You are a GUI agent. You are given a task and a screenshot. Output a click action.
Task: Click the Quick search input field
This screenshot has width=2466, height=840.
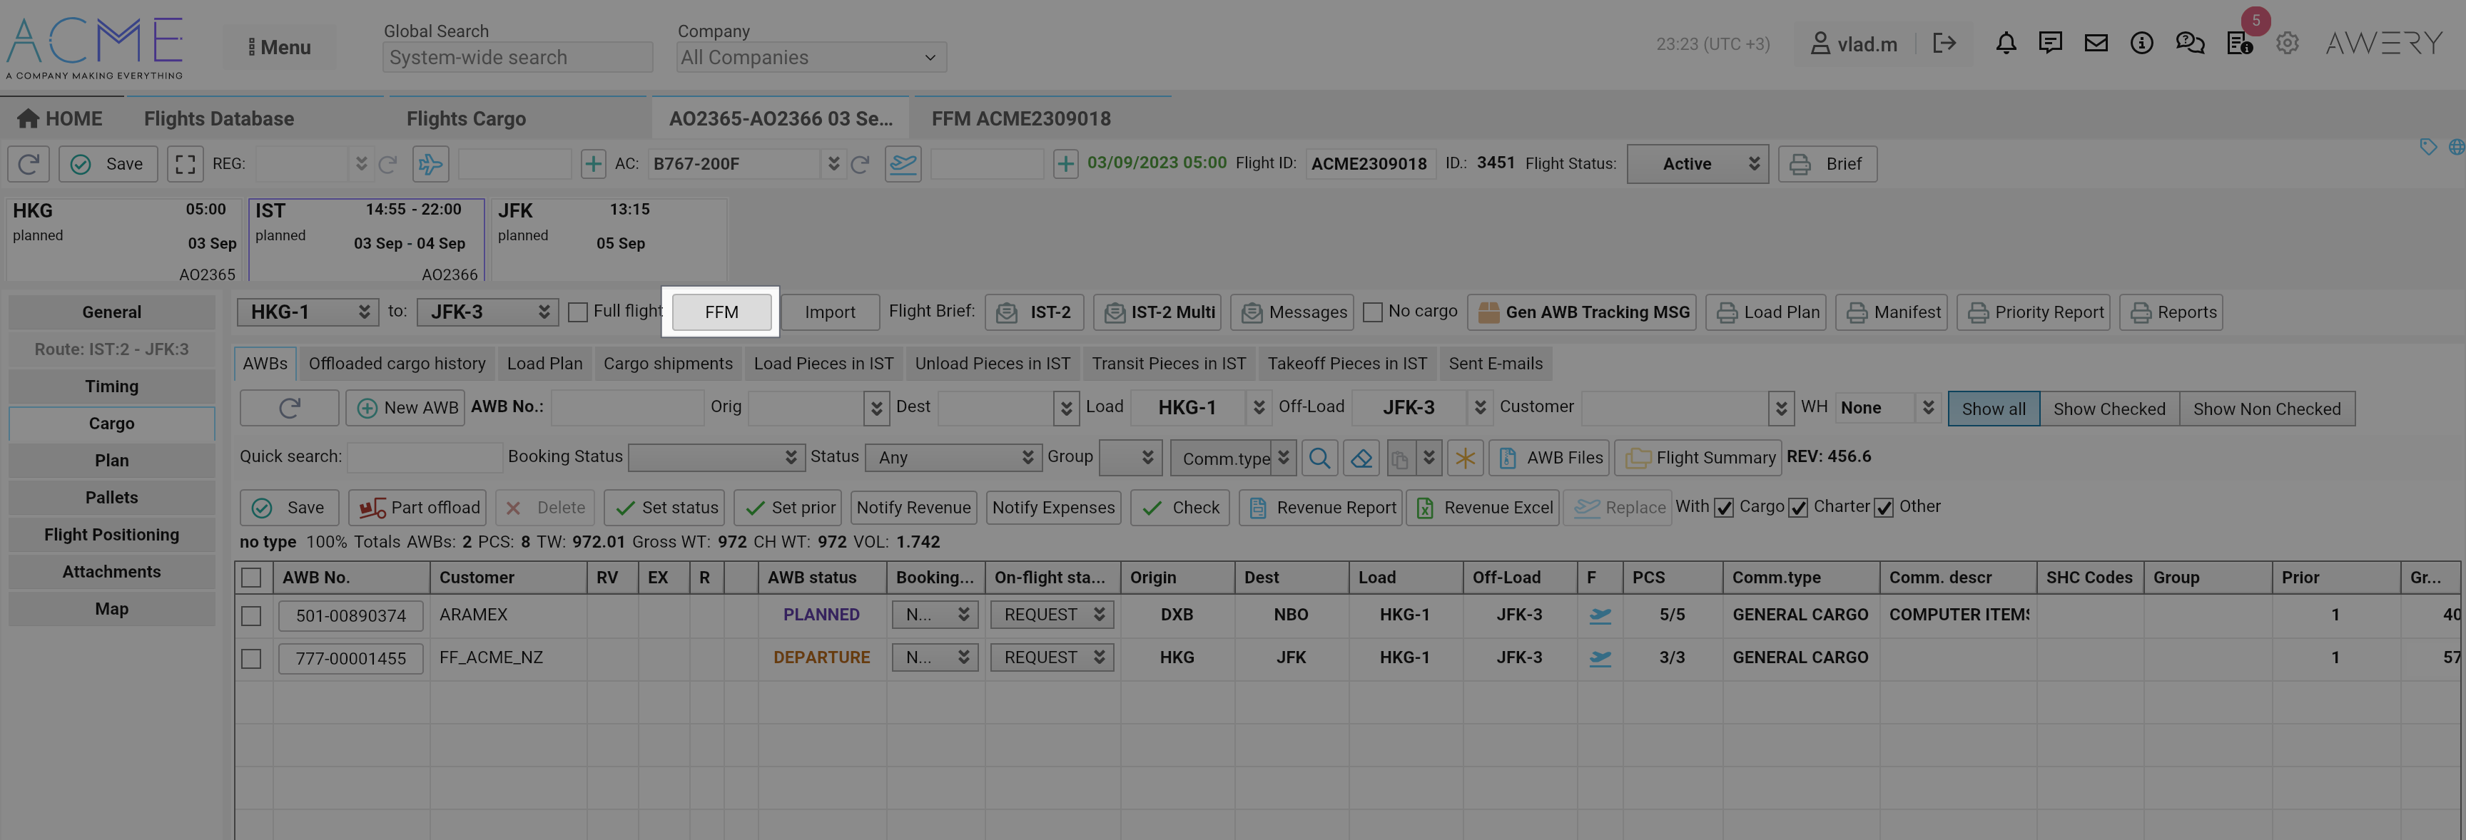click(x=424, y=457)
